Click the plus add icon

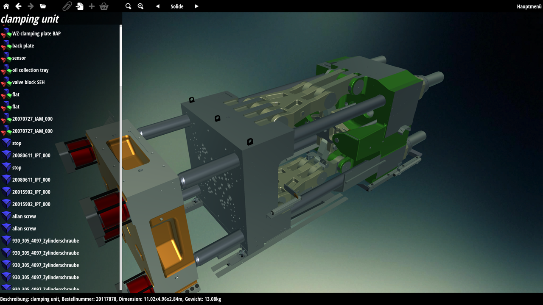tap(92, 6)
